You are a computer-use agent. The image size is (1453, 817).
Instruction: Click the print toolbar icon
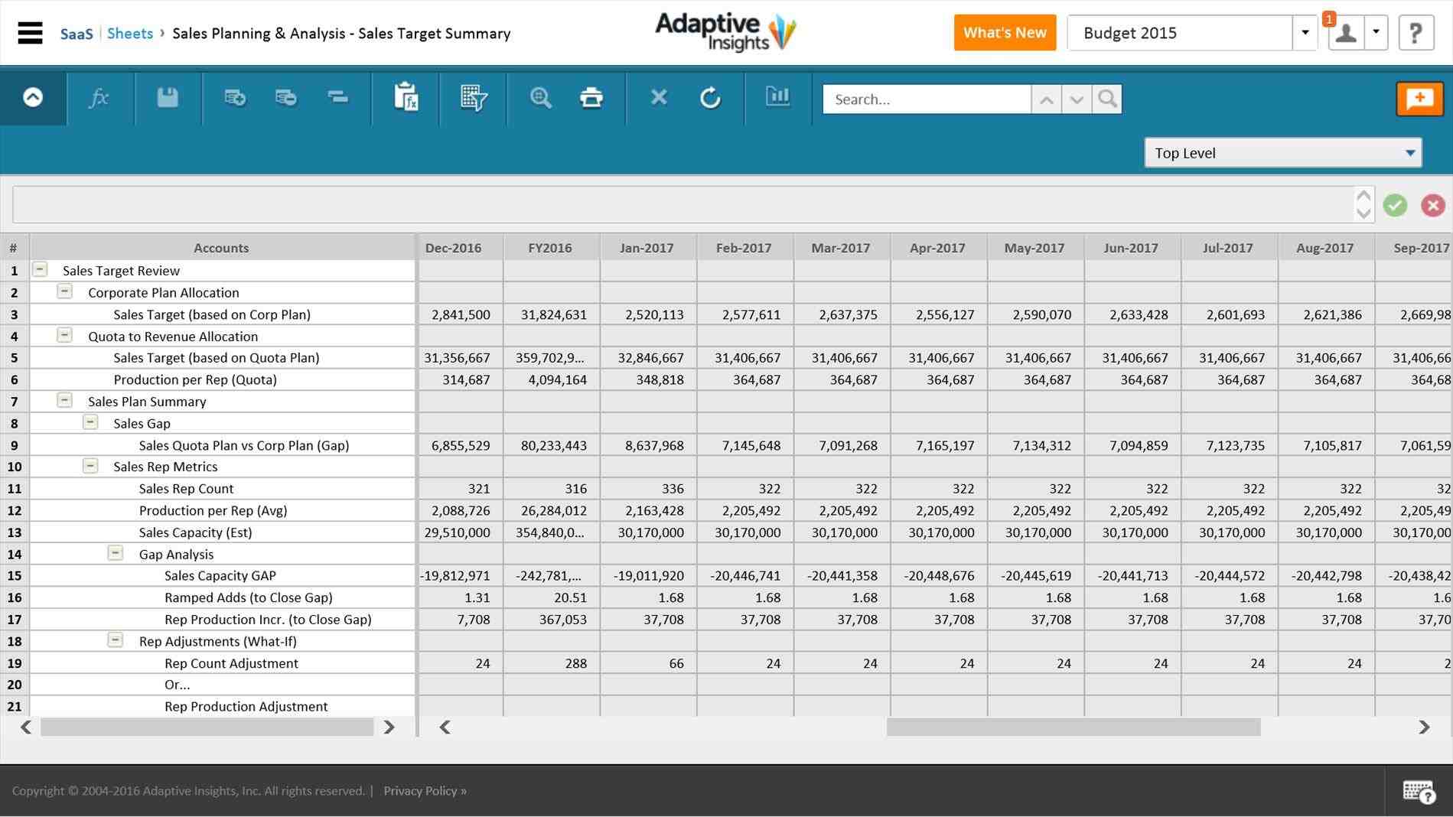click(x=591, y=98)
